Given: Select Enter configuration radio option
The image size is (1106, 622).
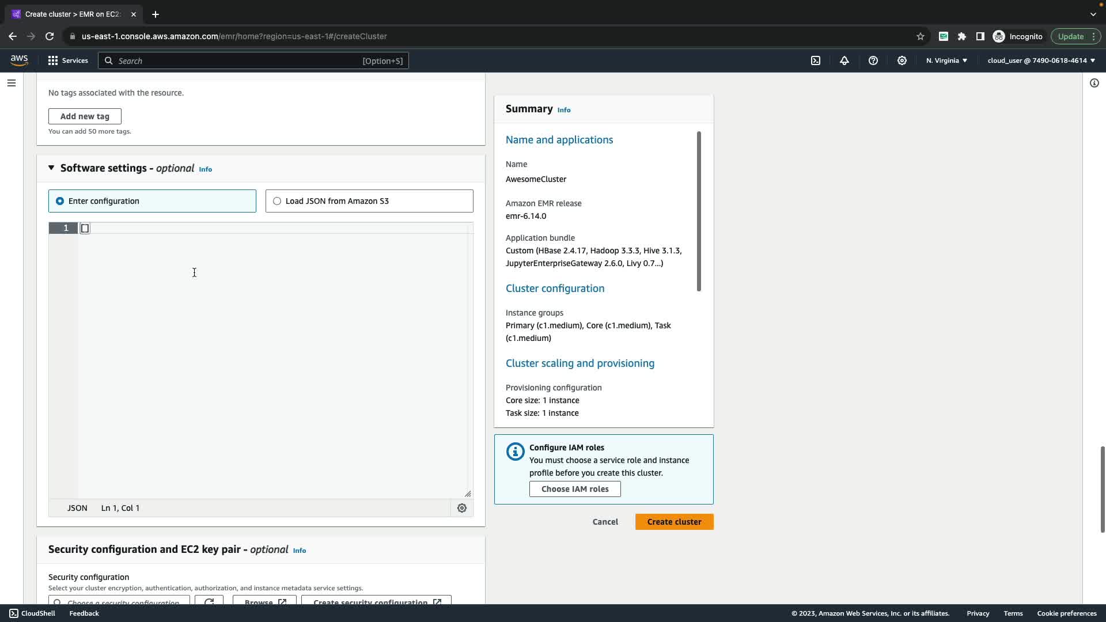Looking at the screenshot, I should coord(60,201).
